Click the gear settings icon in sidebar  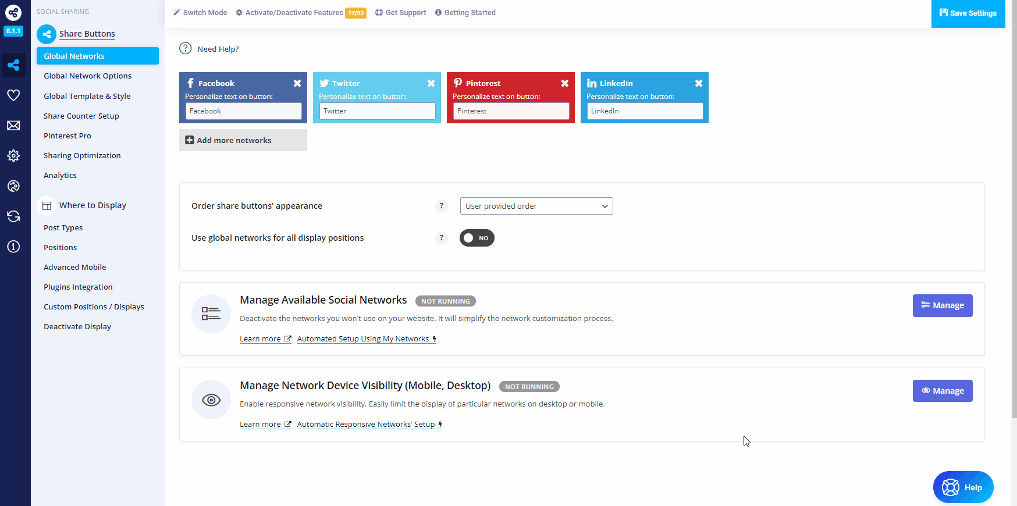click(13, 156)
